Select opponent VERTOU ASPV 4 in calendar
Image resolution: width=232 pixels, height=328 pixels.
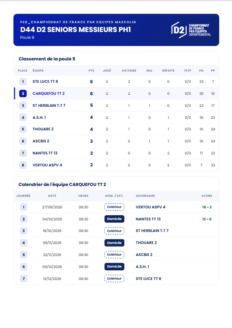click(150, 207)
